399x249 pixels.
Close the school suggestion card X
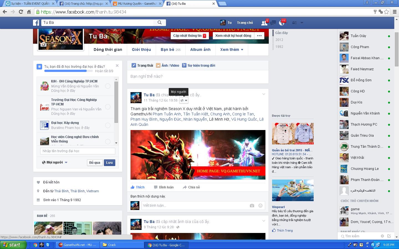pos(117,66)
